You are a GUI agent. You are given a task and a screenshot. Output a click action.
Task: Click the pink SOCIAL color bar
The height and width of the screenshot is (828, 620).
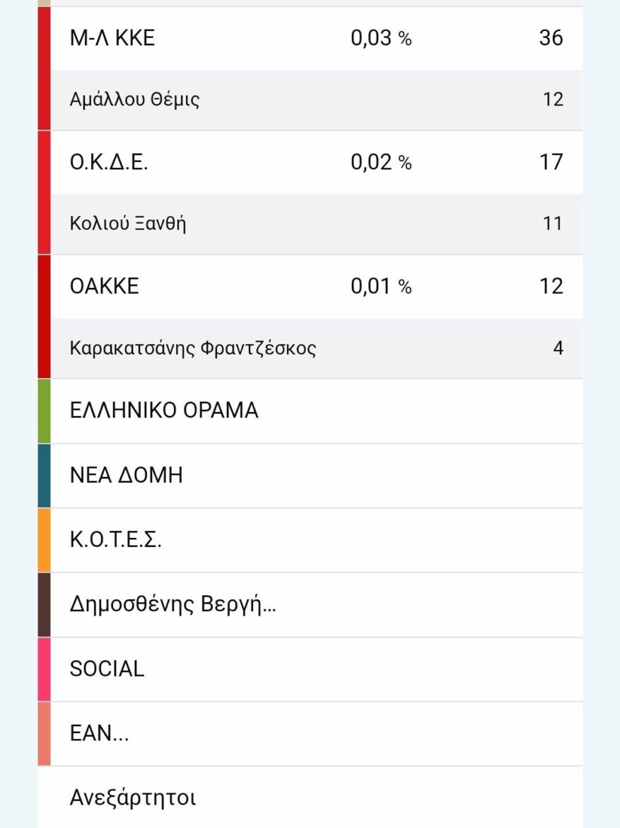point(44,669)
